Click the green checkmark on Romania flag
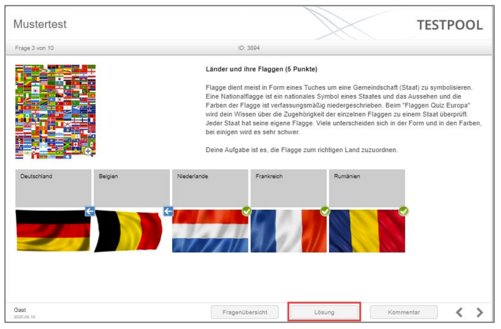The image size is (501, 329). 404,211
